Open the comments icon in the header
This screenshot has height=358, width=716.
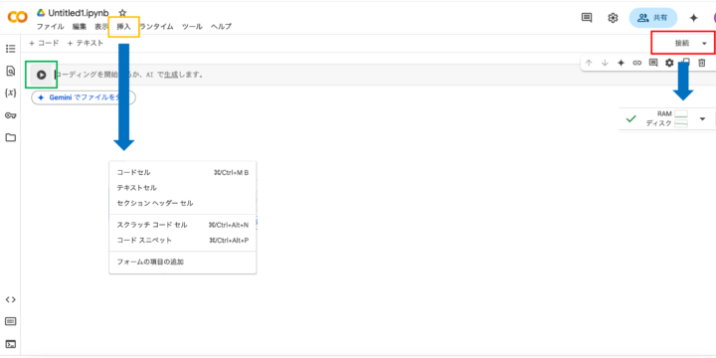tap(587, 17)
